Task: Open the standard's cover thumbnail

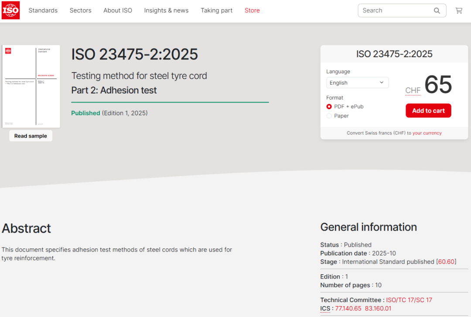Action: pyautogui.click(x=31, y=86)
